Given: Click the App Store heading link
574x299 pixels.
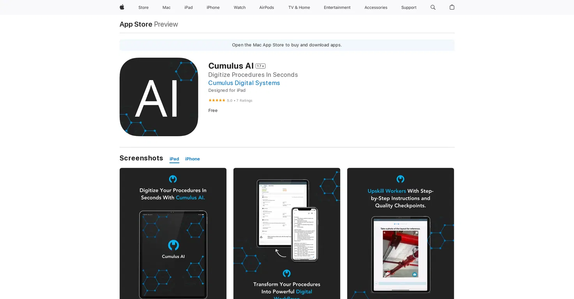Looking at the screenshot, I should (x=136, y=24).
